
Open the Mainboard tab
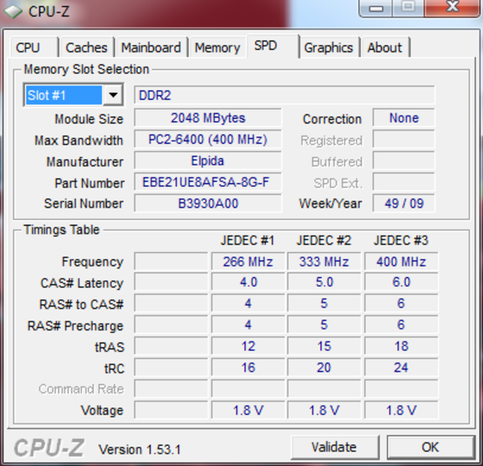pyautogui.click(x=151, y=47)
